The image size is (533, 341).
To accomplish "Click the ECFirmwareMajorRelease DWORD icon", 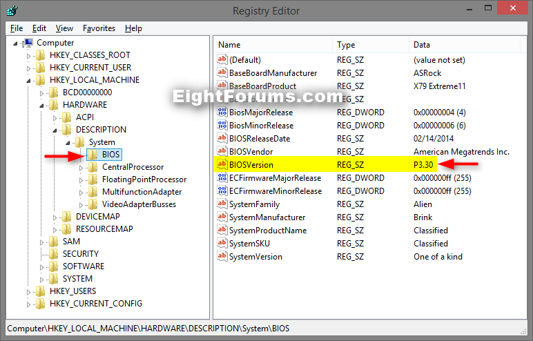I will coord(222,178).
